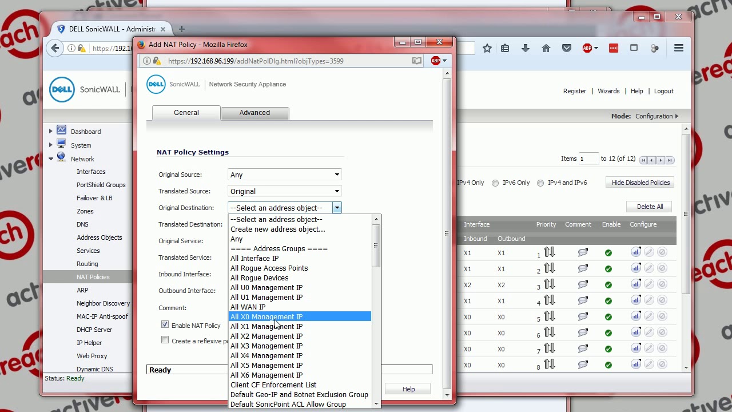The height and width of the screenshot is (412, 732).
Task: Collapse Network in the sidebar tree
Action: tap(50, 159)
